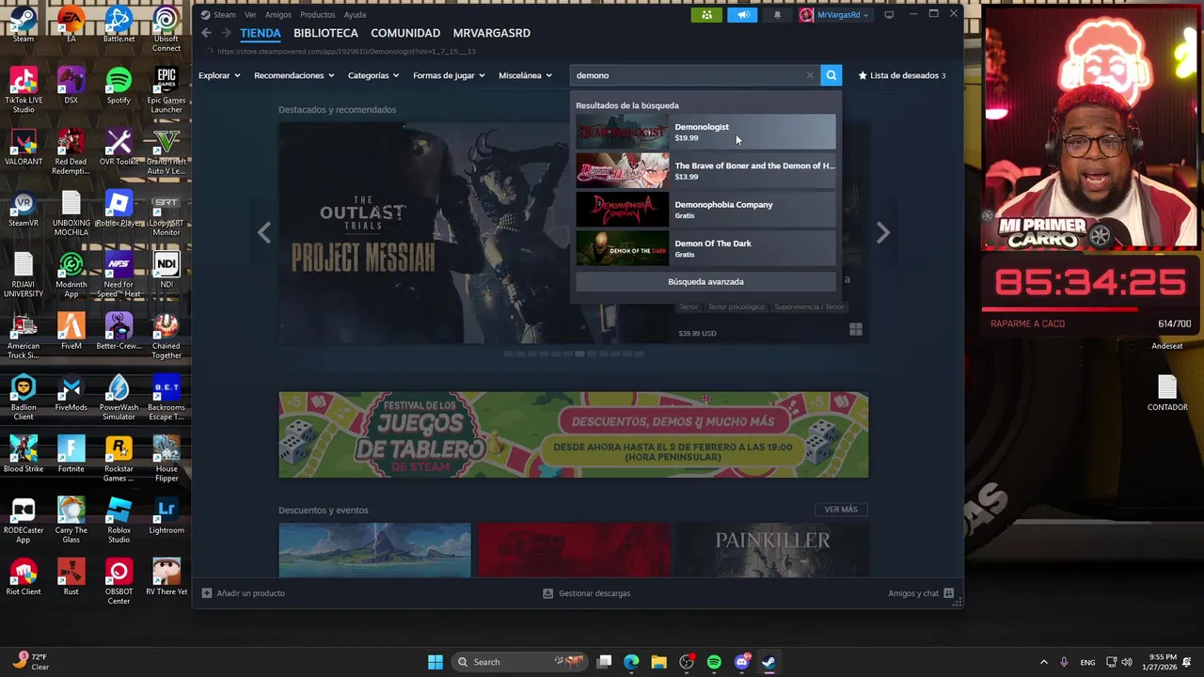
Task: Select The Brave of Boner search result
Action: 705,171
